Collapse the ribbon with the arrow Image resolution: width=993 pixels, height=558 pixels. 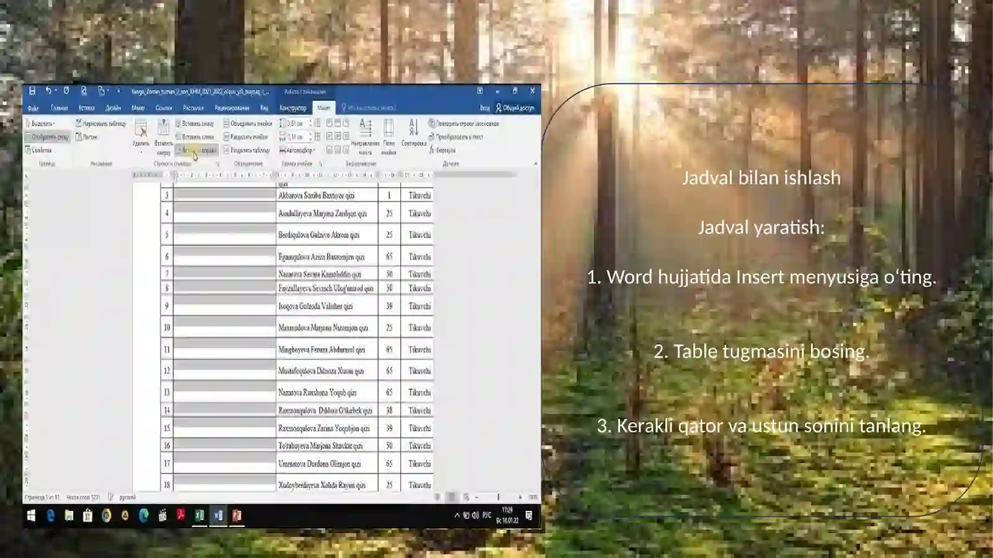tap(535, 164)
